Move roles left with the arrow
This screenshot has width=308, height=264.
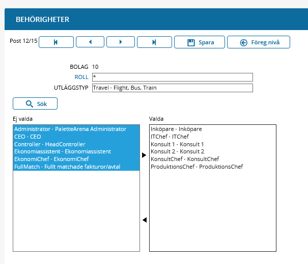[145, 220]
